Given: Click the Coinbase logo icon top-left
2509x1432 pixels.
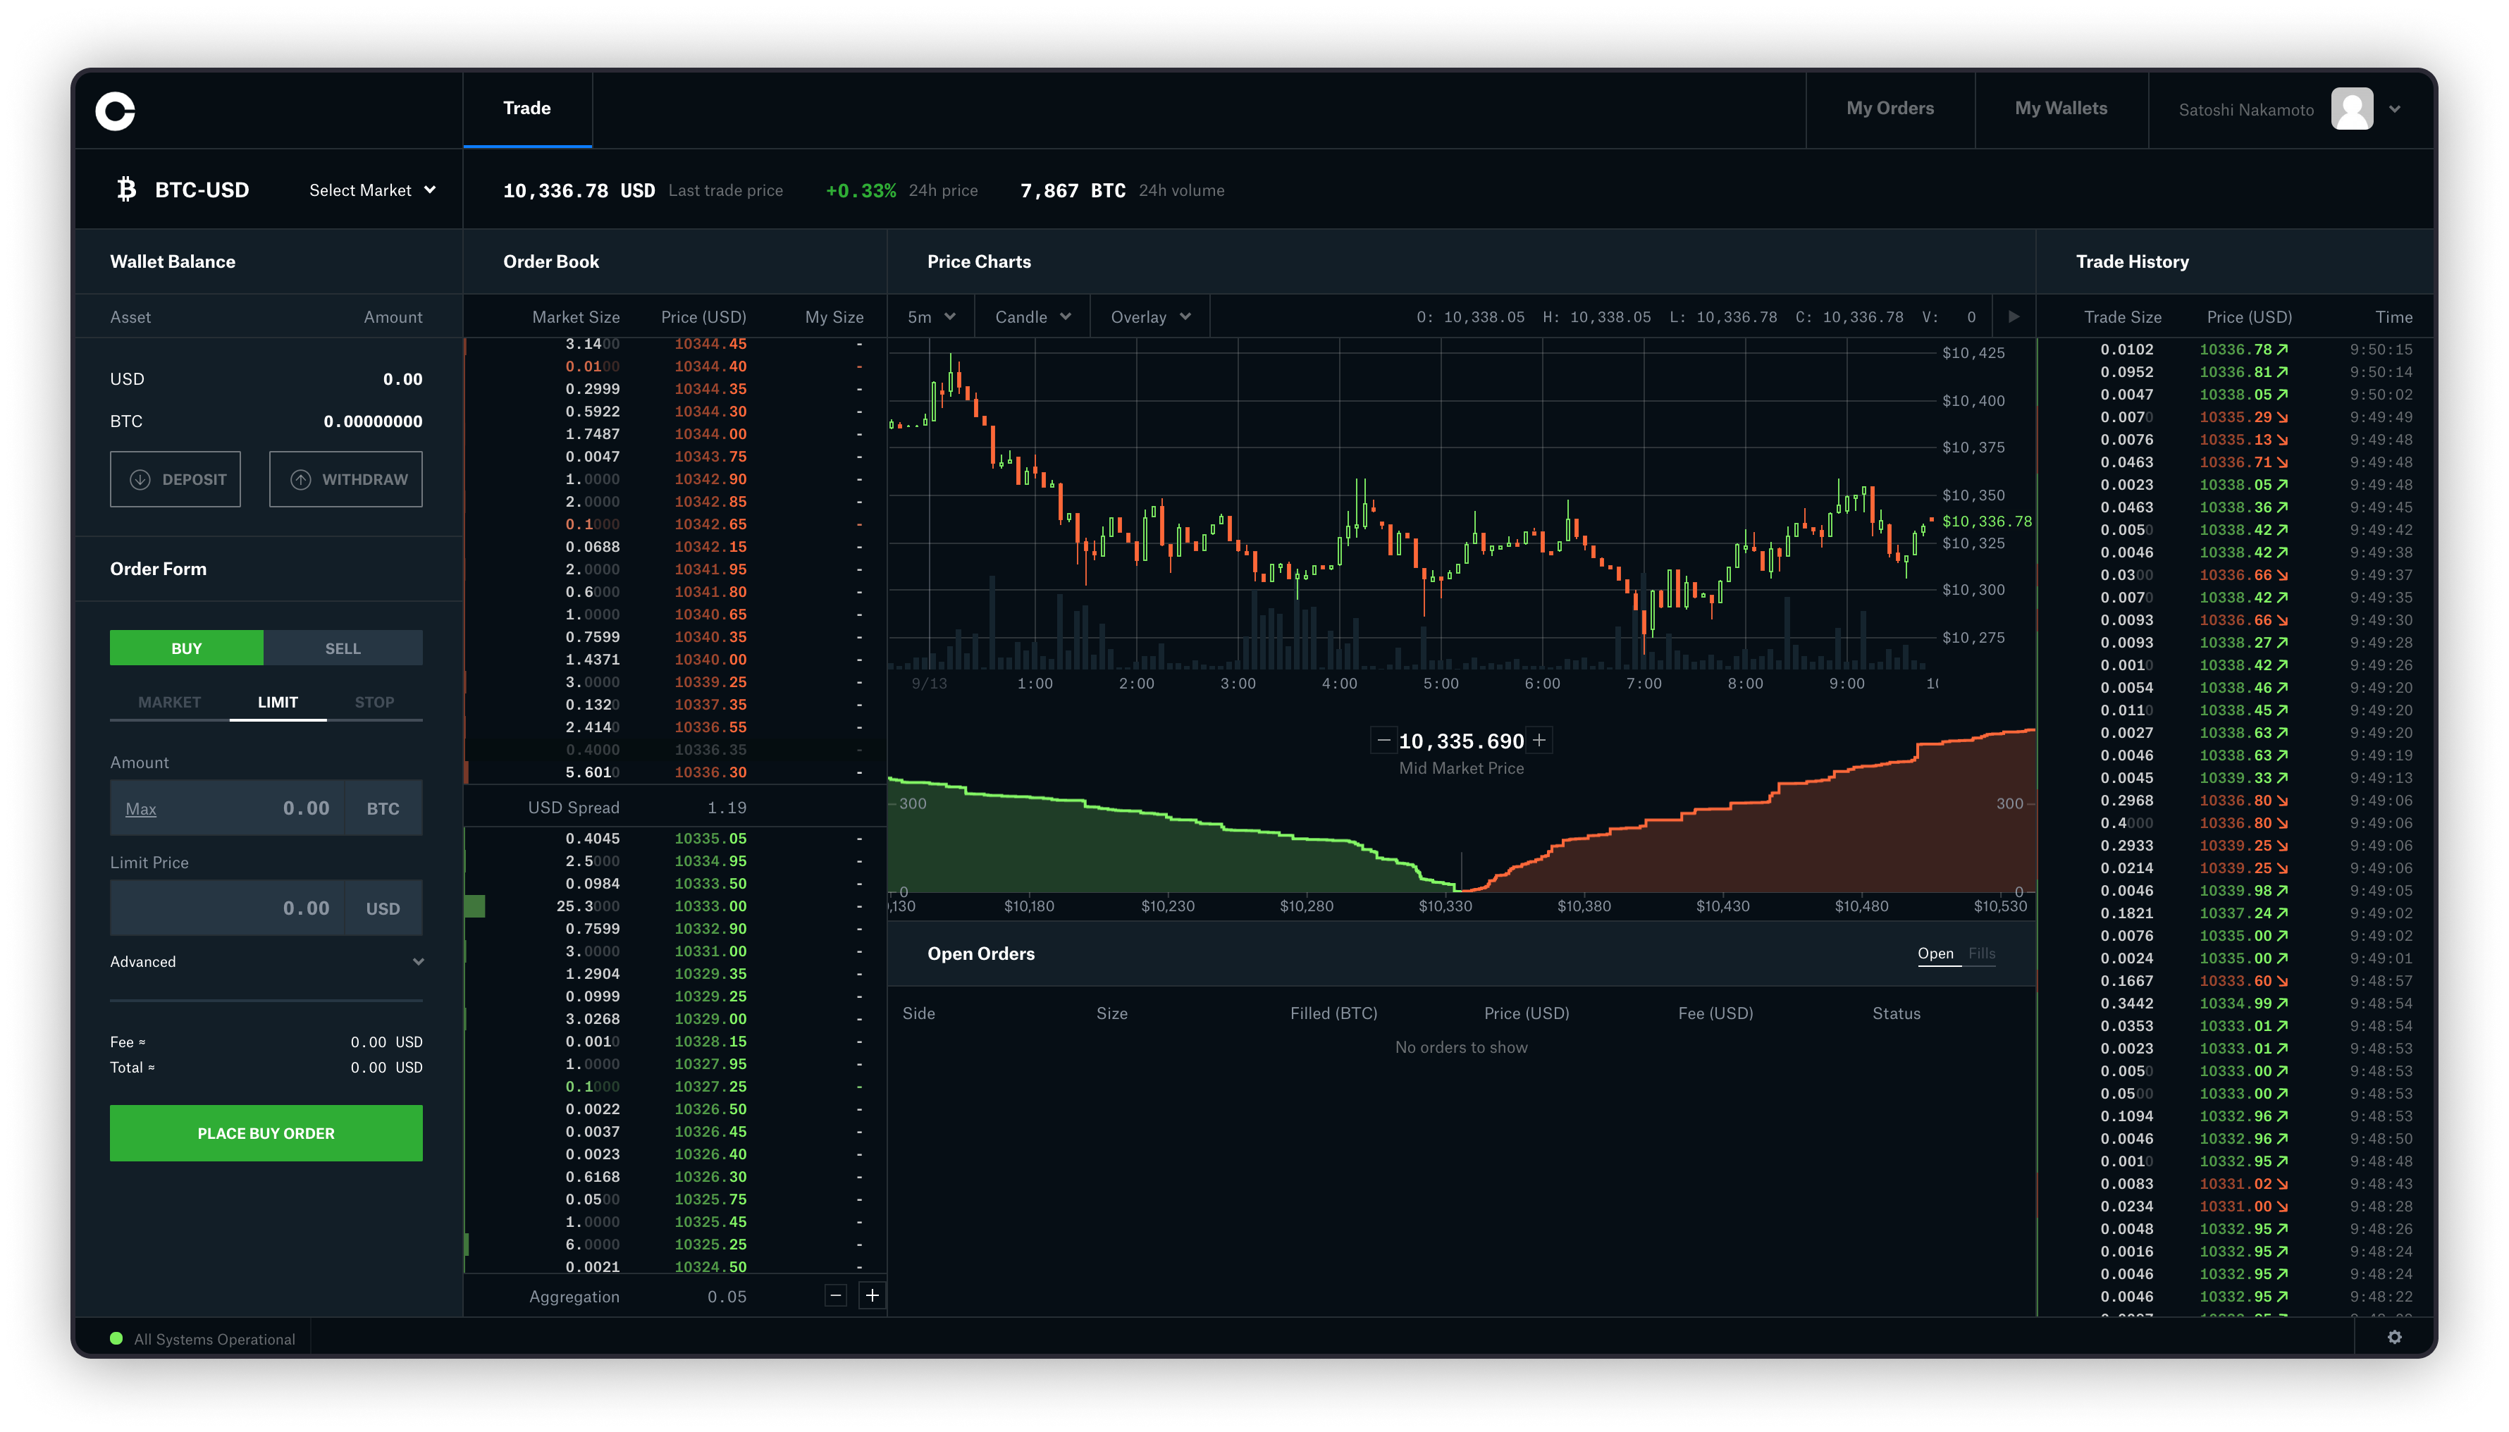Looking at the screenshot, I should click(x=117, y=107).
